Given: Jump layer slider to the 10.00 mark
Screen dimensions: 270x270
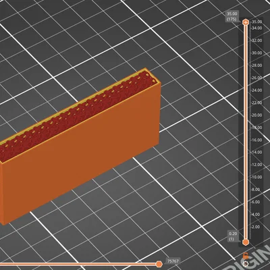Looking at the screenshot, I should coord(257,177).
